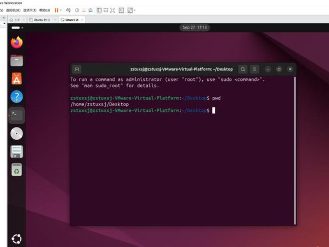Click the Activities workspace indicator
The height and width of the screenshot is (247, 329).
point(17,28)
